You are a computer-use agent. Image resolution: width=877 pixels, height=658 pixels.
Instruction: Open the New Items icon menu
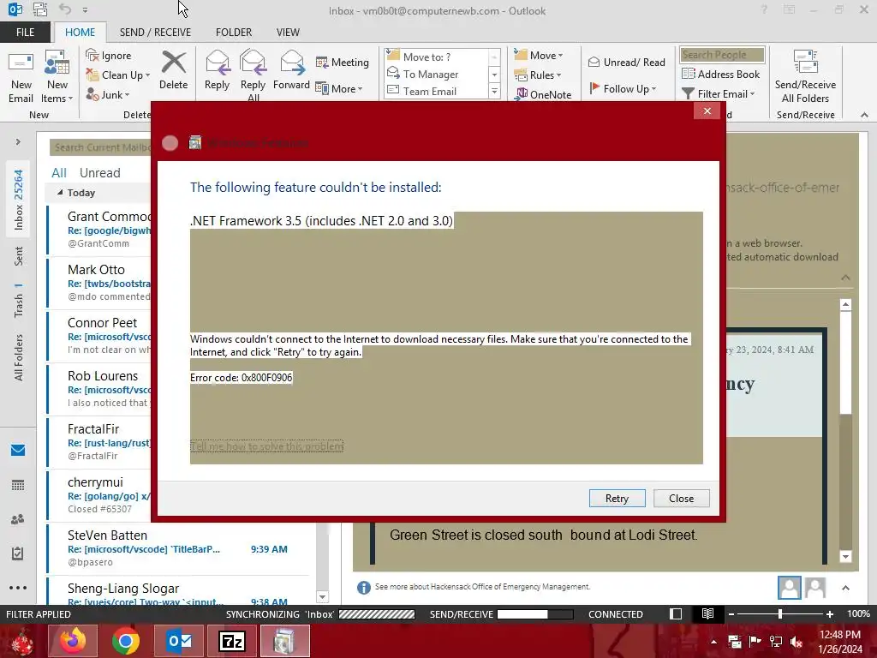tap(57, 76)
